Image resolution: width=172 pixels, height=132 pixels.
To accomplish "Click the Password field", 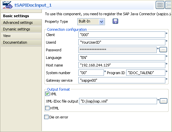I will (118, 50).
